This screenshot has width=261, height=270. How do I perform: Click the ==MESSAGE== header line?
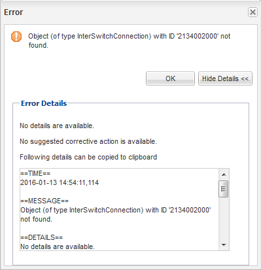(x=44, y=201)
